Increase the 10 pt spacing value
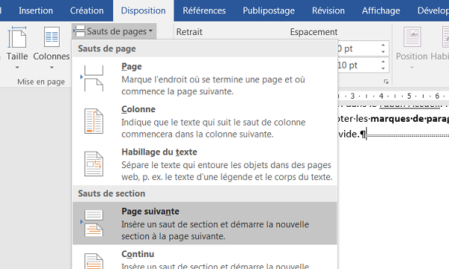449x269 pixels. click(x=383, y=62)
